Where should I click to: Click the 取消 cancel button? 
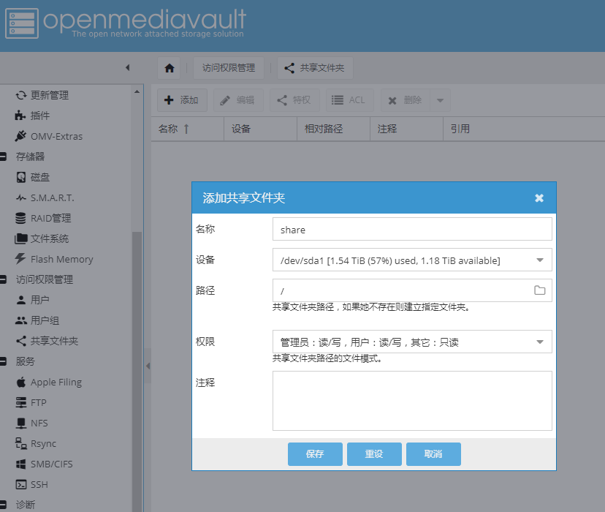[433, 453]
